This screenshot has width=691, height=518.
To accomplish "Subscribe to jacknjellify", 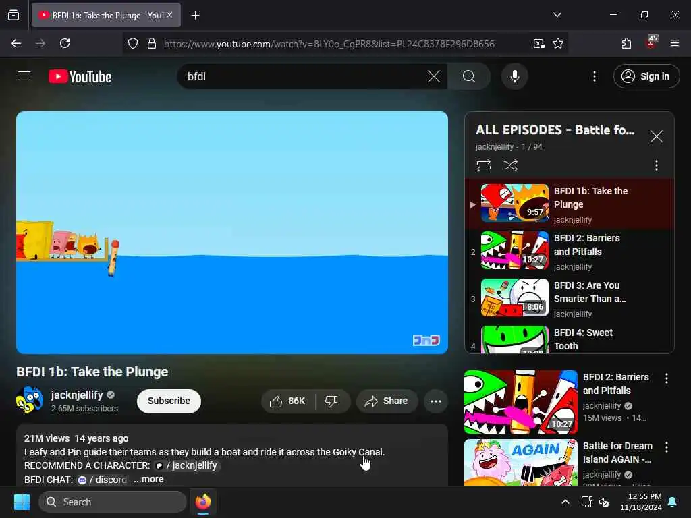I will click(x=169, y=401).
